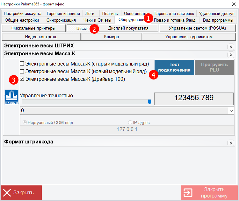
Task: Open the Камера section
Action: [112, 37]
